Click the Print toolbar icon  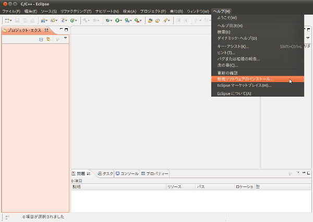click(x=32, y=20)
